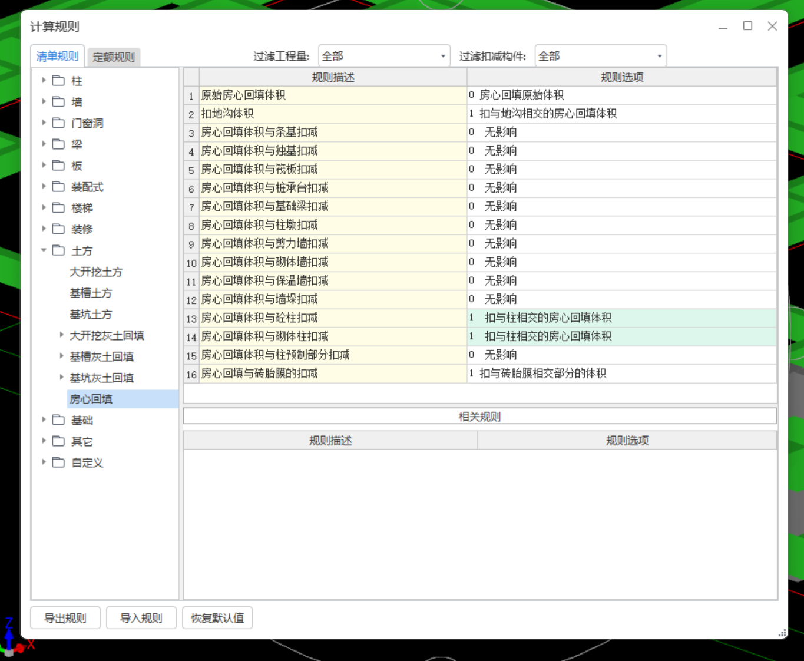Select 基坑土方 in the tree
Image resolution: width=804 pixels, height=661 pixels.
coord(91,314)
